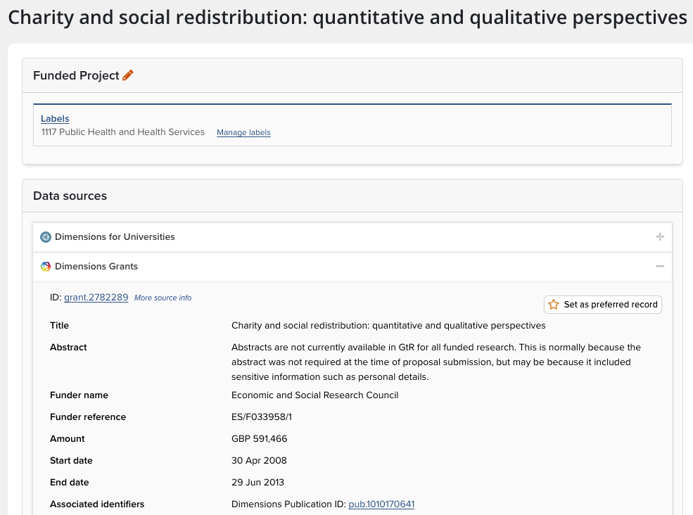The height and width of the screenshot is (515, 693).
Task: Open the Labels link
Action: point(55,119)
